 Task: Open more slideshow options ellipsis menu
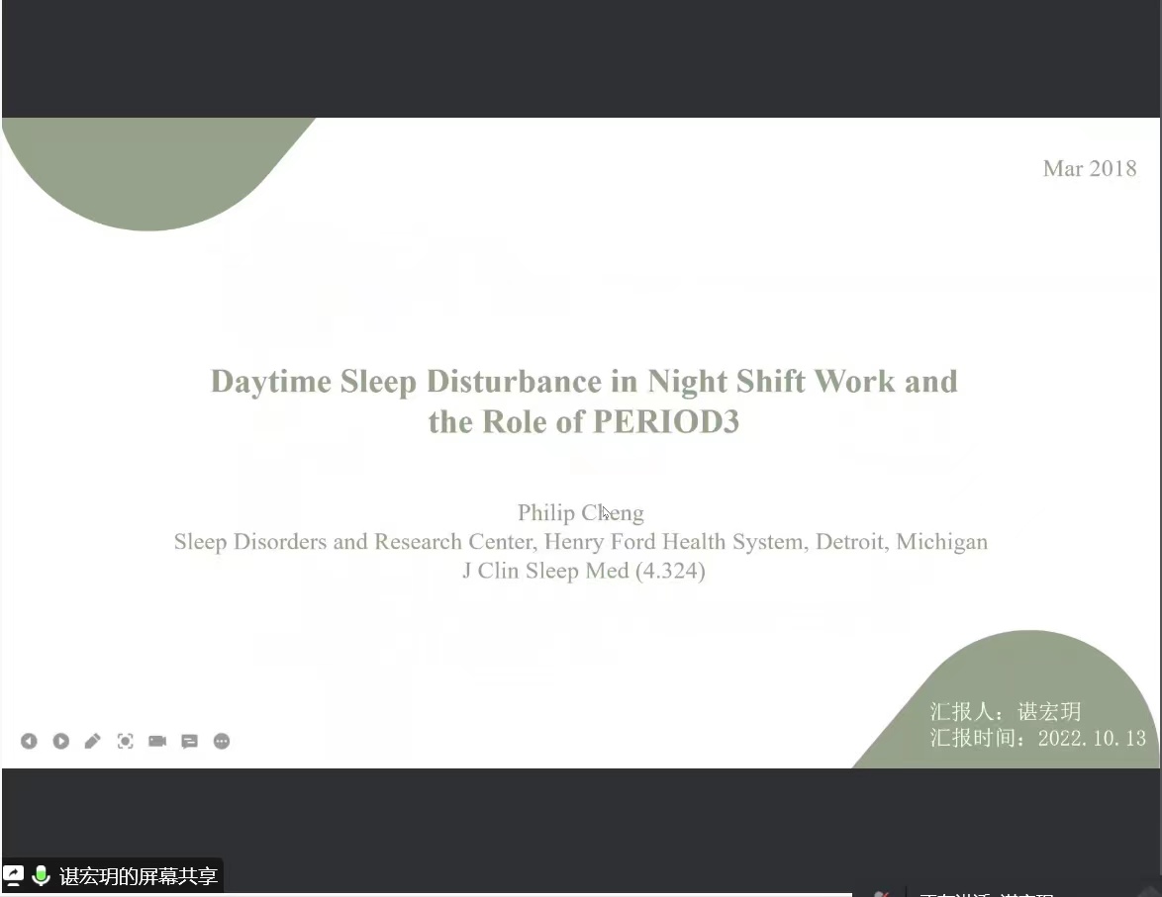coord(222,741)
